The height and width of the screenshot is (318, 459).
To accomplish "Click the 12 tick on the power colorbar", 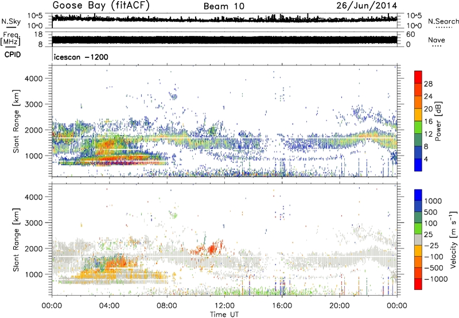I will point(428,134).
